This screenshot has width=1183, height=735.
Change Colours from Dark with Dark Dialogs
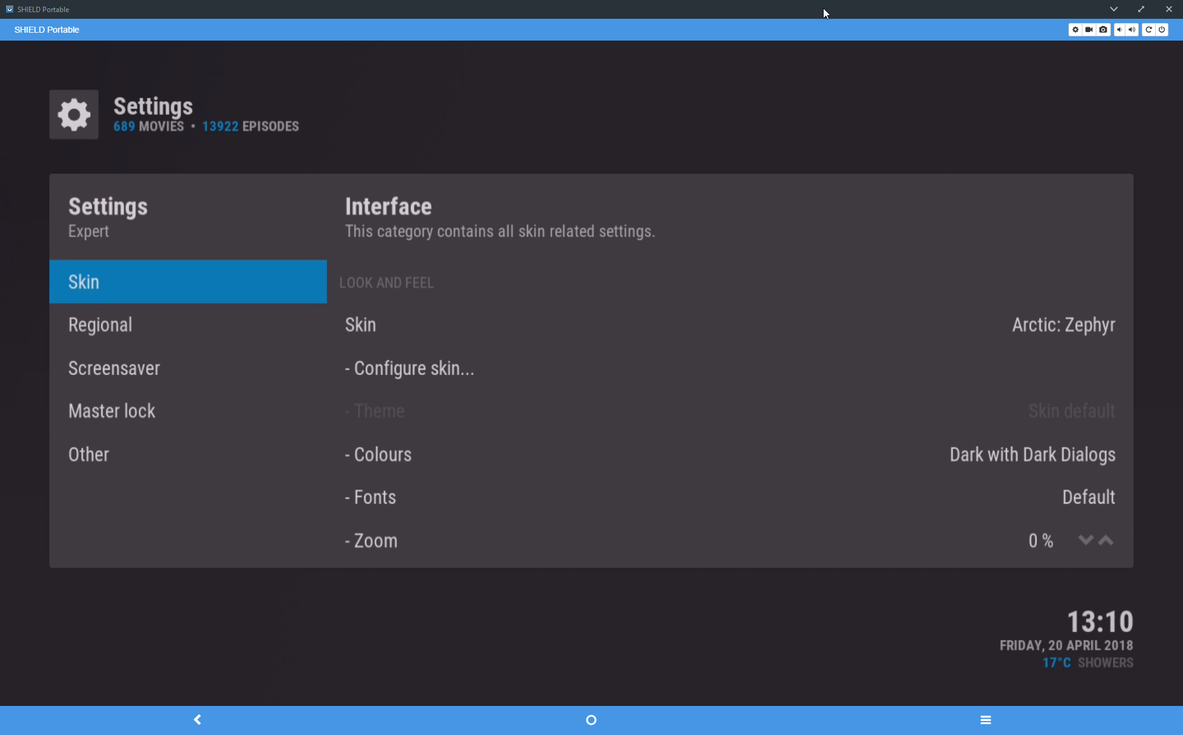pos(667,454)
